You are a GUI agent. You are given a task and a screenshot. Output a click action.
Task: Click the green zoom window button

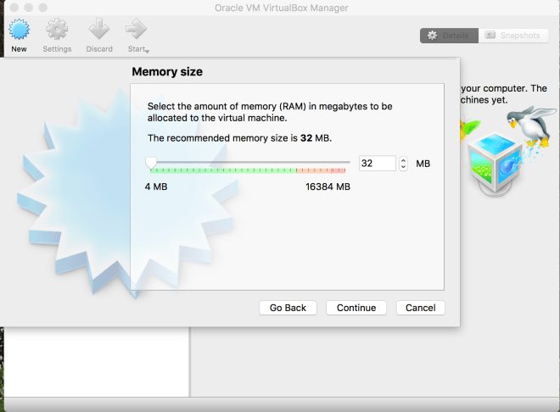pyautogui.click(x=43, y=8)
